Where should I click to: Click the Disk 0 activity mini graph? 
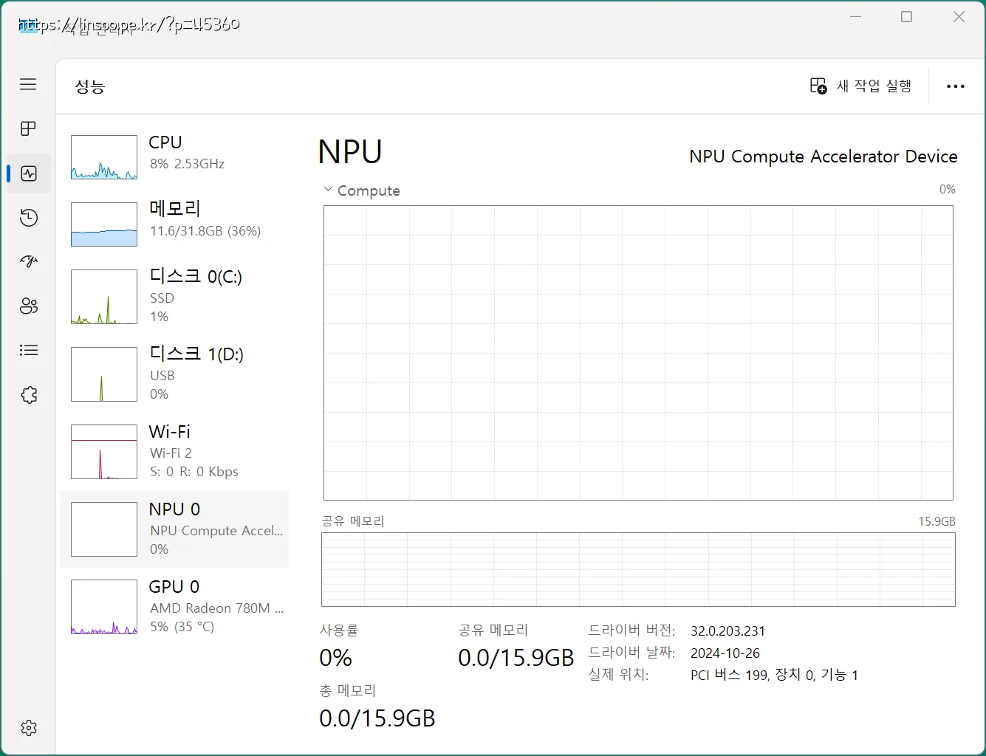(x=104, y=297)
